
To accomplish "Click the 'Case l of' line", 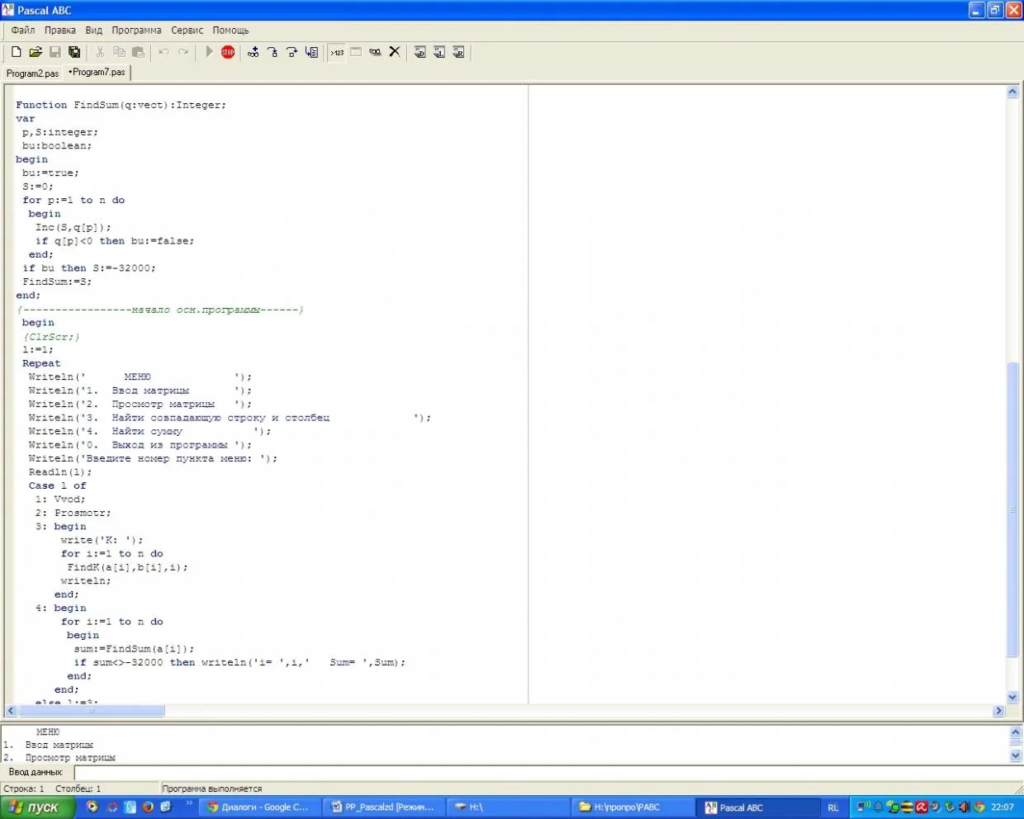I will coord(57,485).
